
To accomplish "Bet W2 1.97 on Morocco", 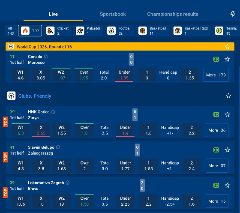I will tap(61, 75).
